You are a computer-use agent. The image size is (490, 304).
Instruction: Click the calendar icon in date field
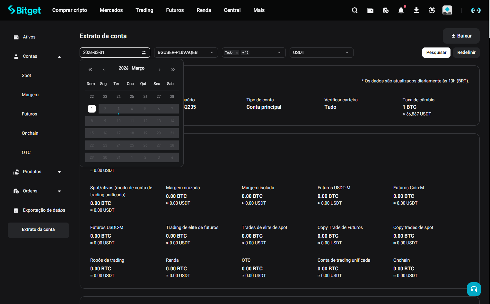click(144, 53)
